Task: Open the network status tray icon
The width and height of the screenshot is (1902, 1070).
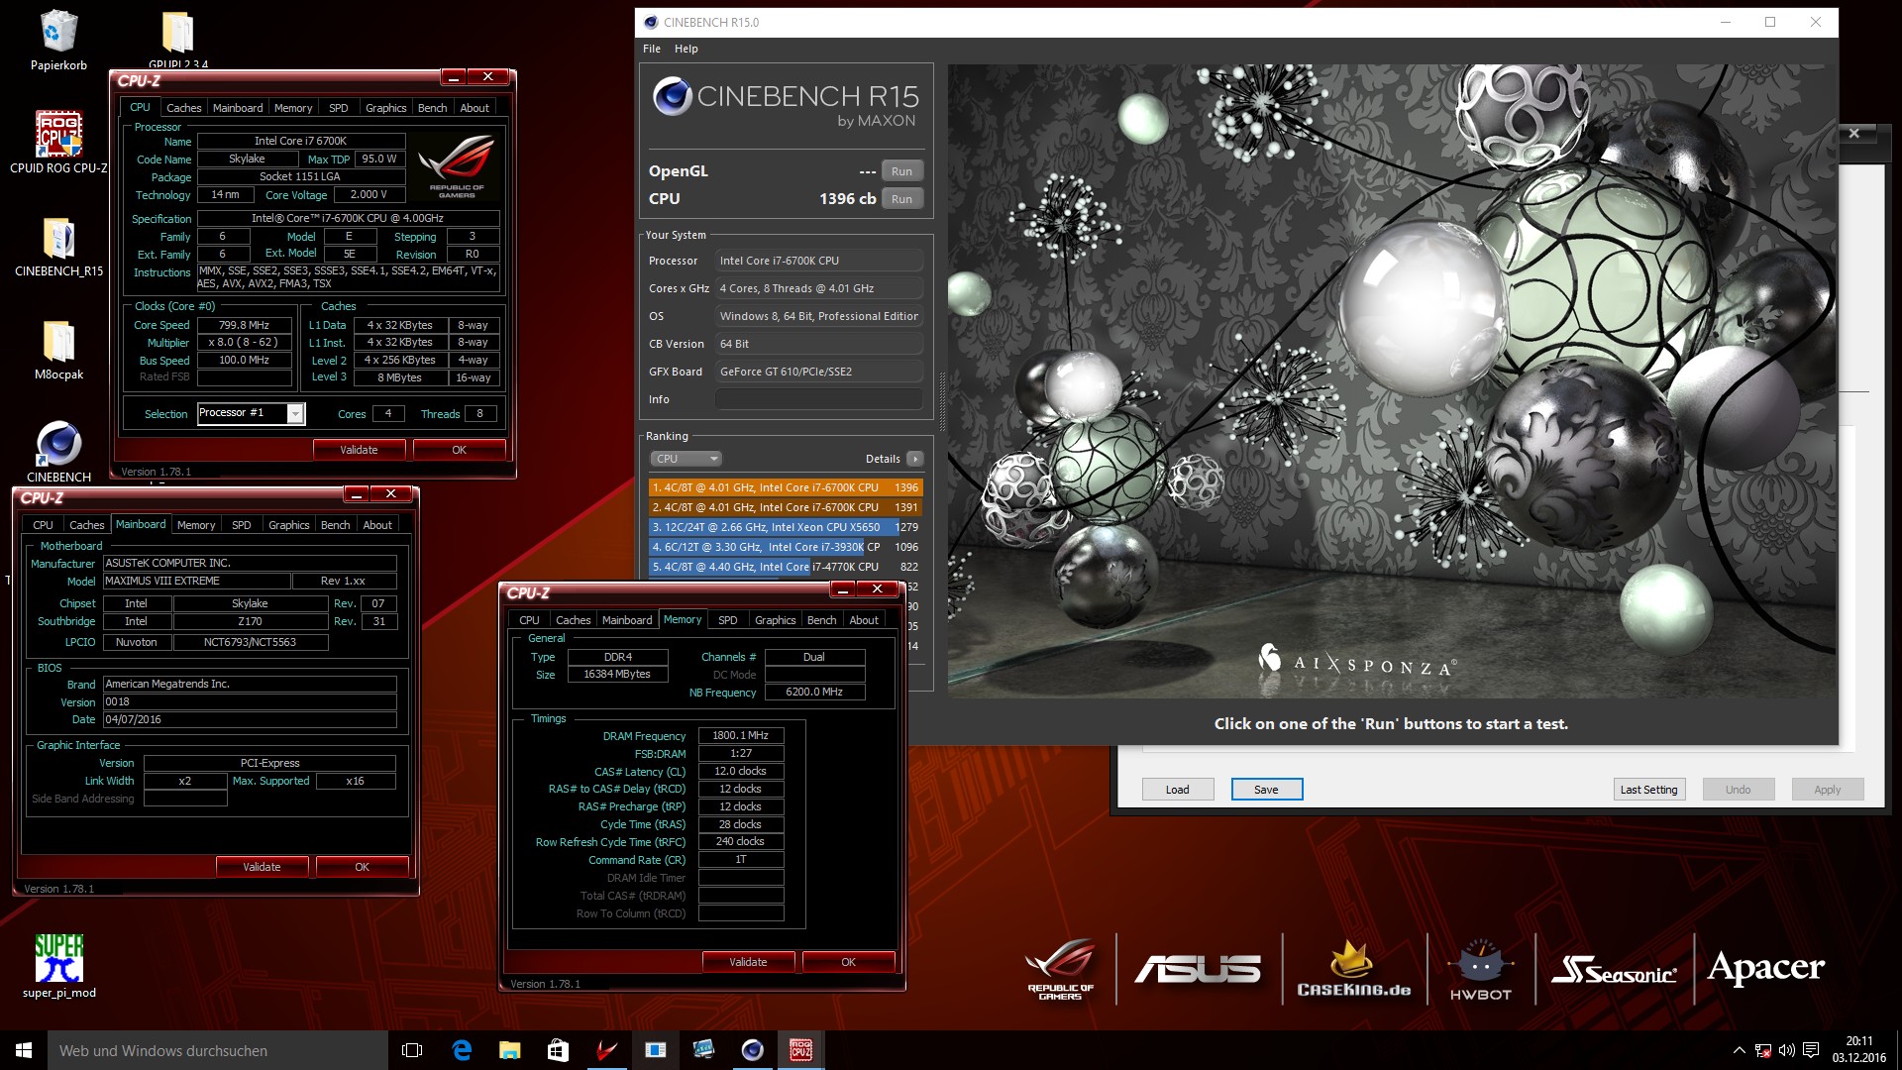Action: (x=1762, y=1050)
